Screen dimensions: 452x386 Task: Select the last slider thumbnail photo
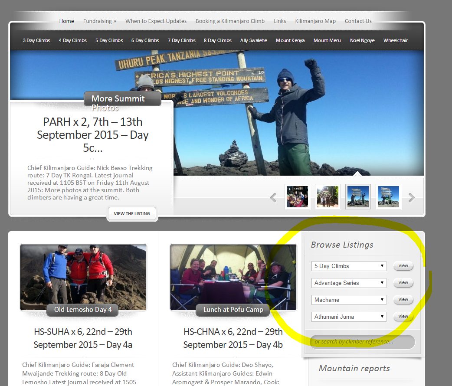[x=388, y=197]
